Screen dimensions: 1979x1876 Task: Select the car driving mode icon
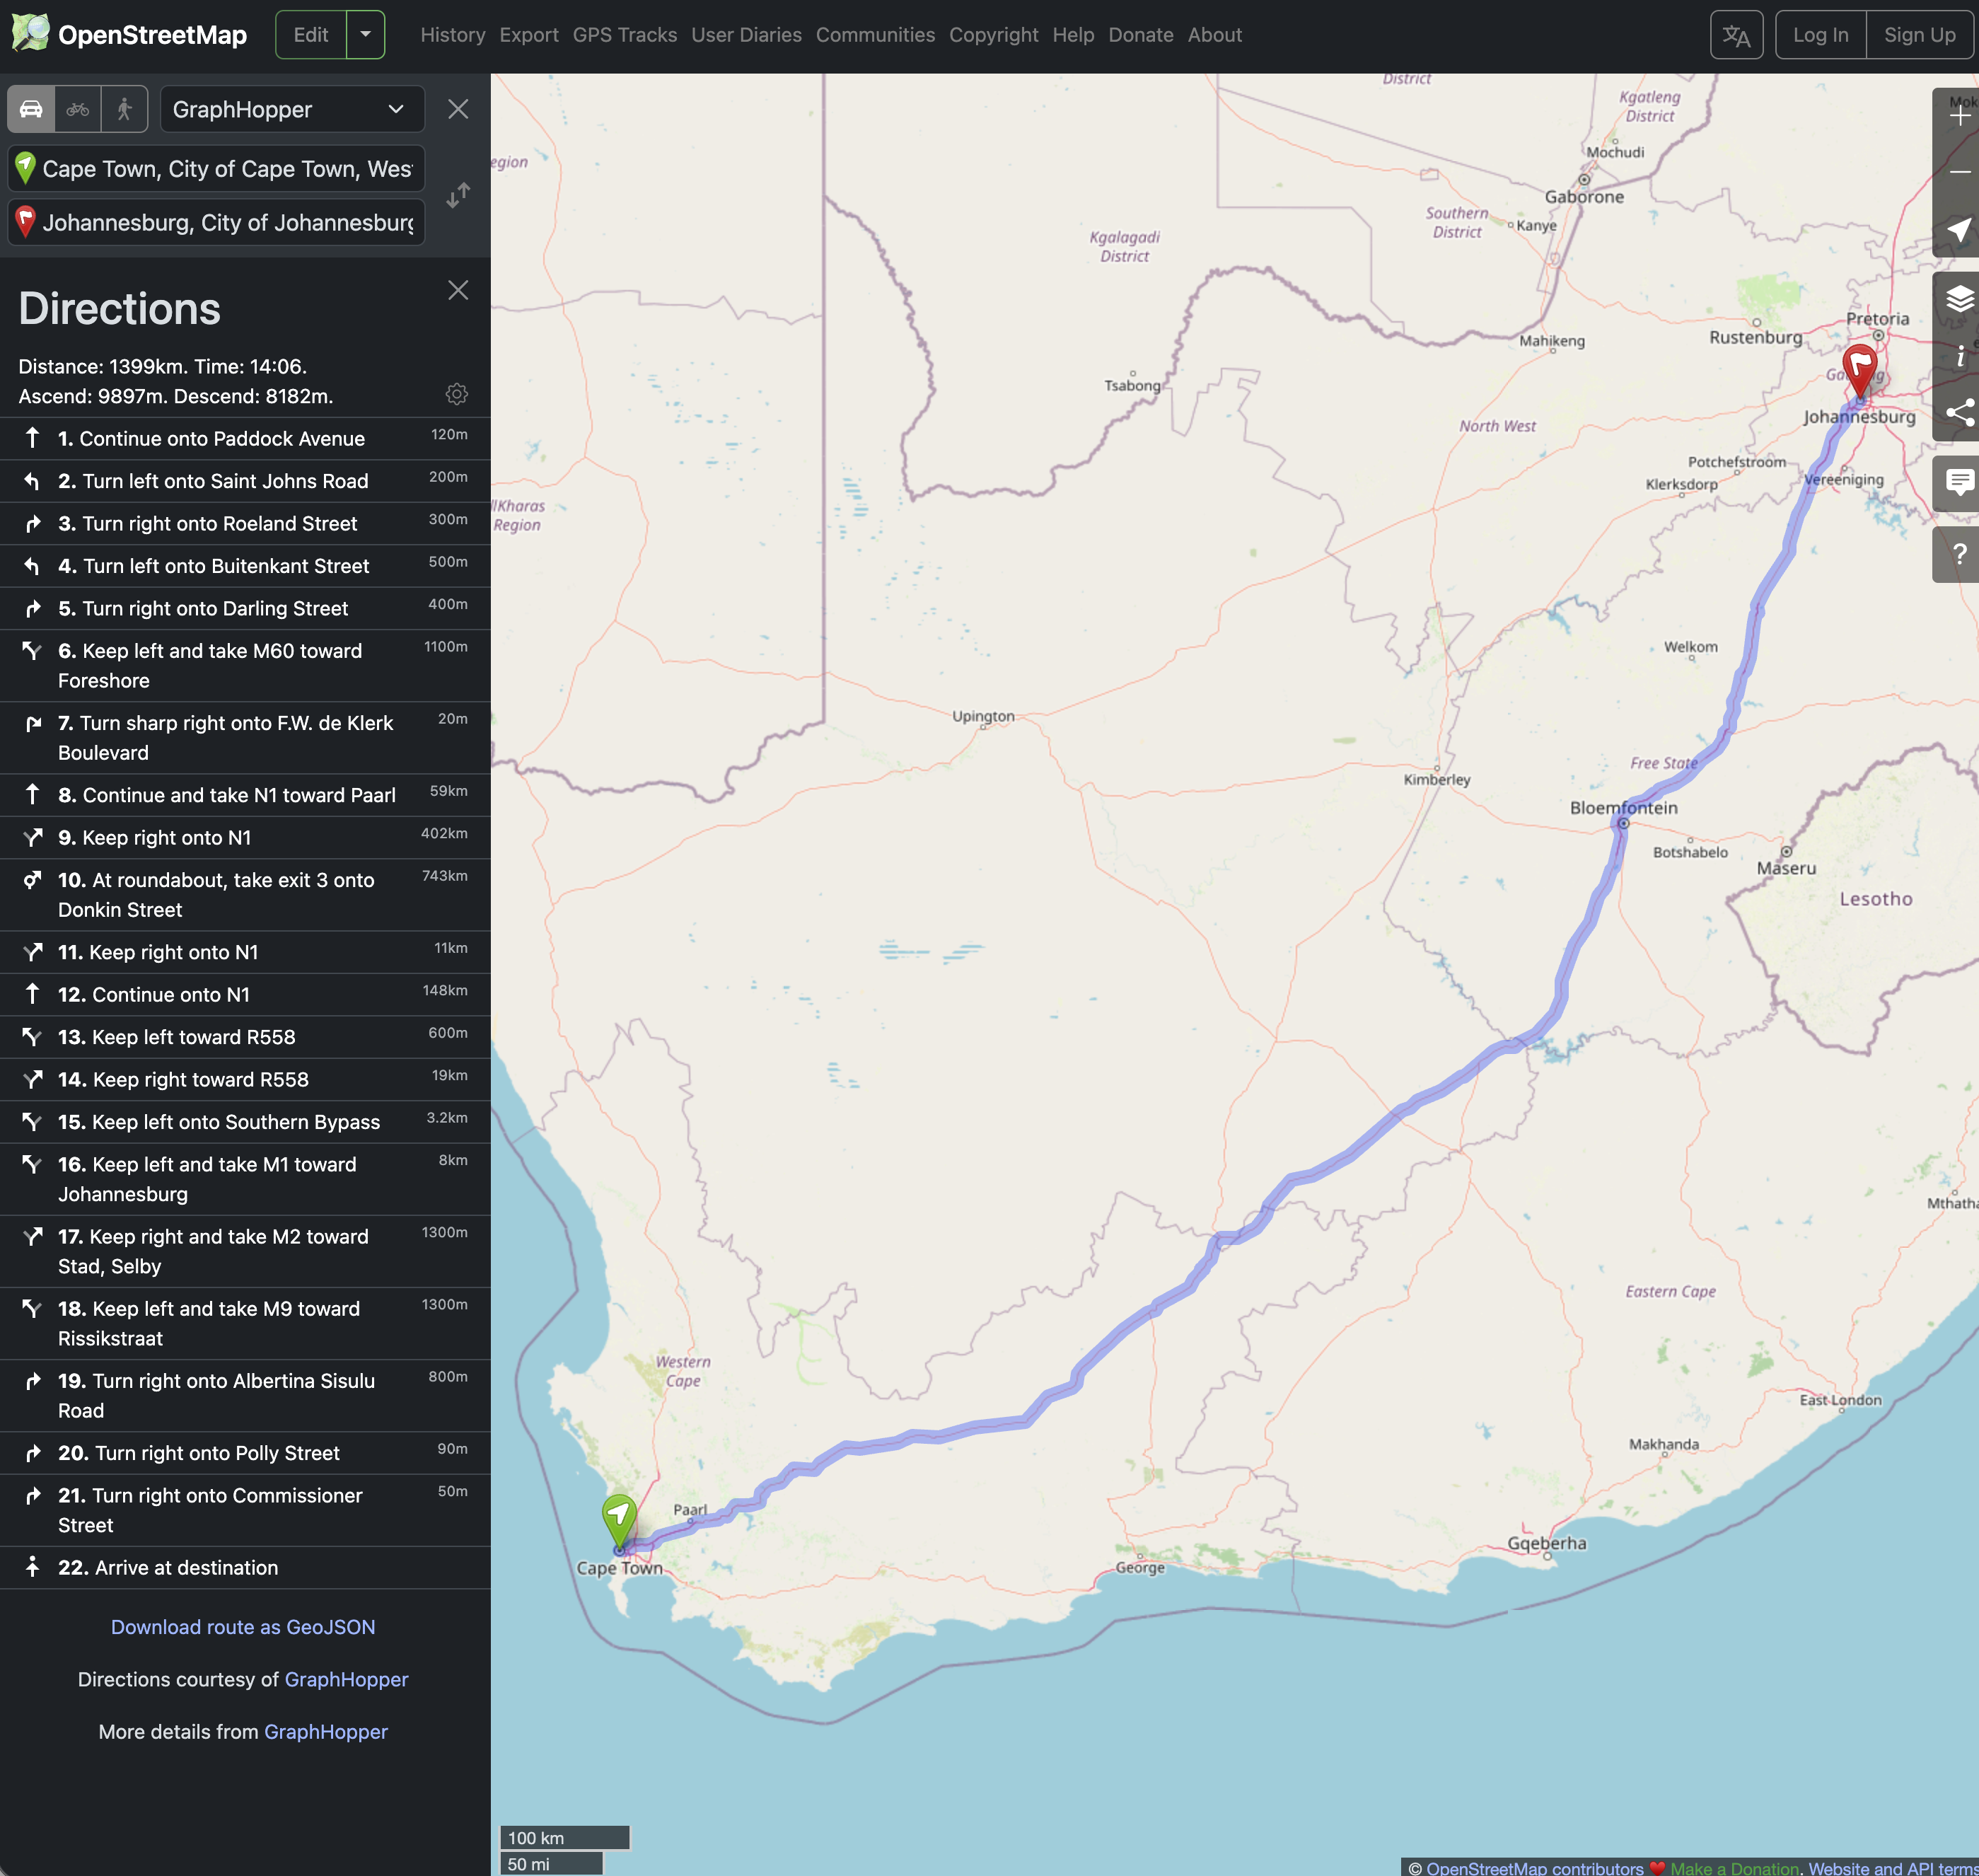click(x=31, y=109)
